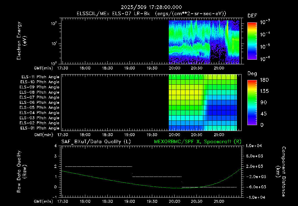
Task: Click the 90 tick on the Deg scale
Action: pos(264,102)
